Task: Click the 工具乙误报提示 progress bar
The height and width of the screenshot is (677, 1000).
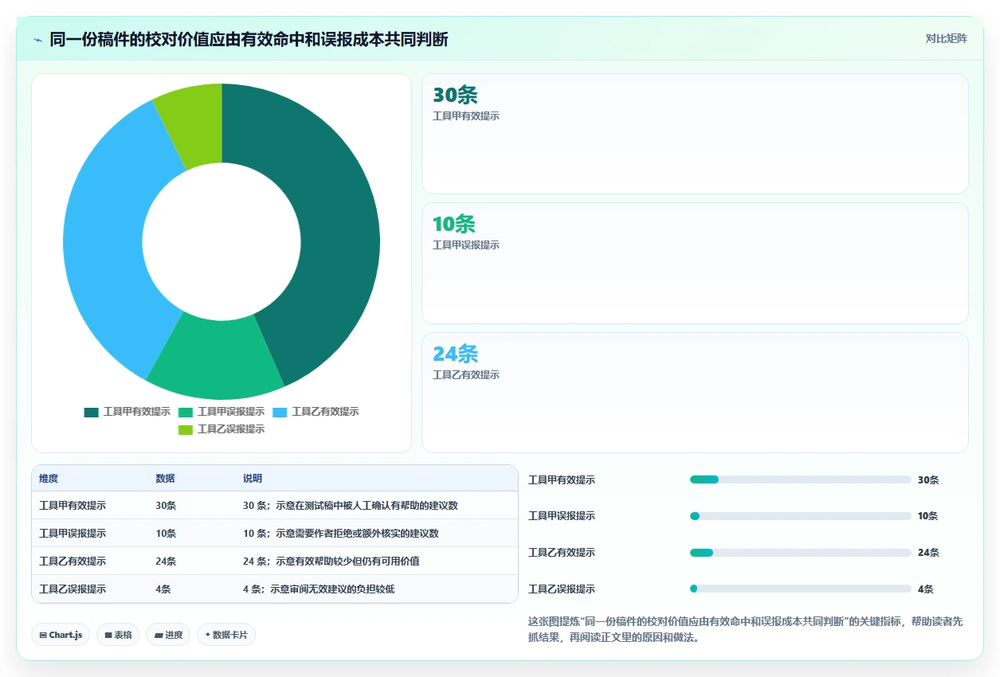Action: pyautogui.click(x=800, y=589)
